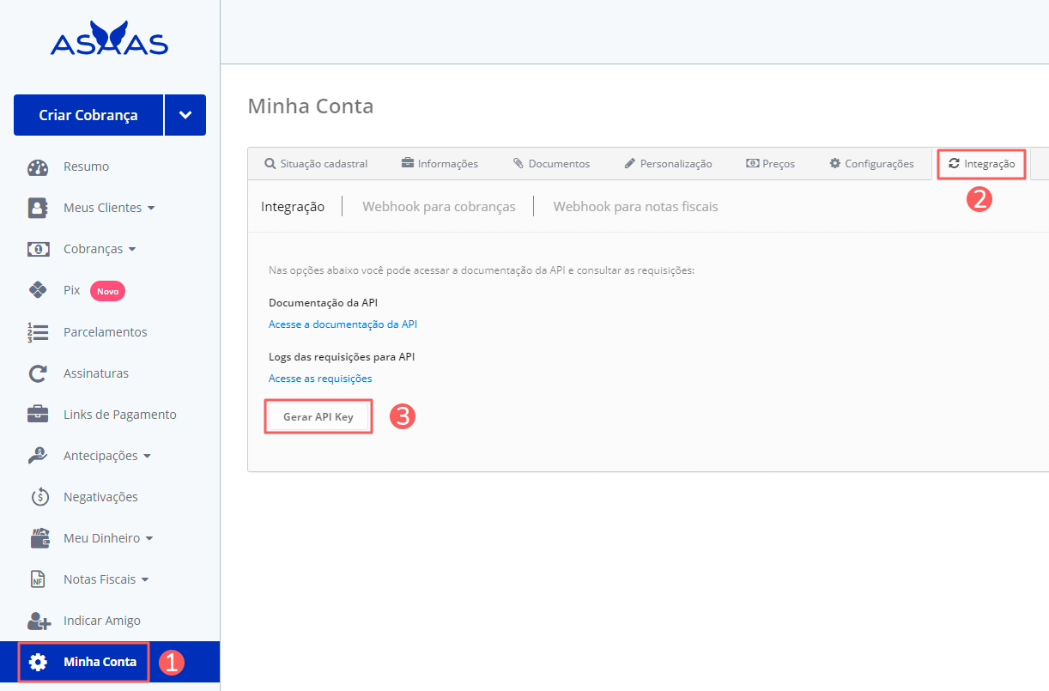Click the Negativações dollar-circle icon
The height and width of the screenshot is (691, 1049).
pos(39,497)
